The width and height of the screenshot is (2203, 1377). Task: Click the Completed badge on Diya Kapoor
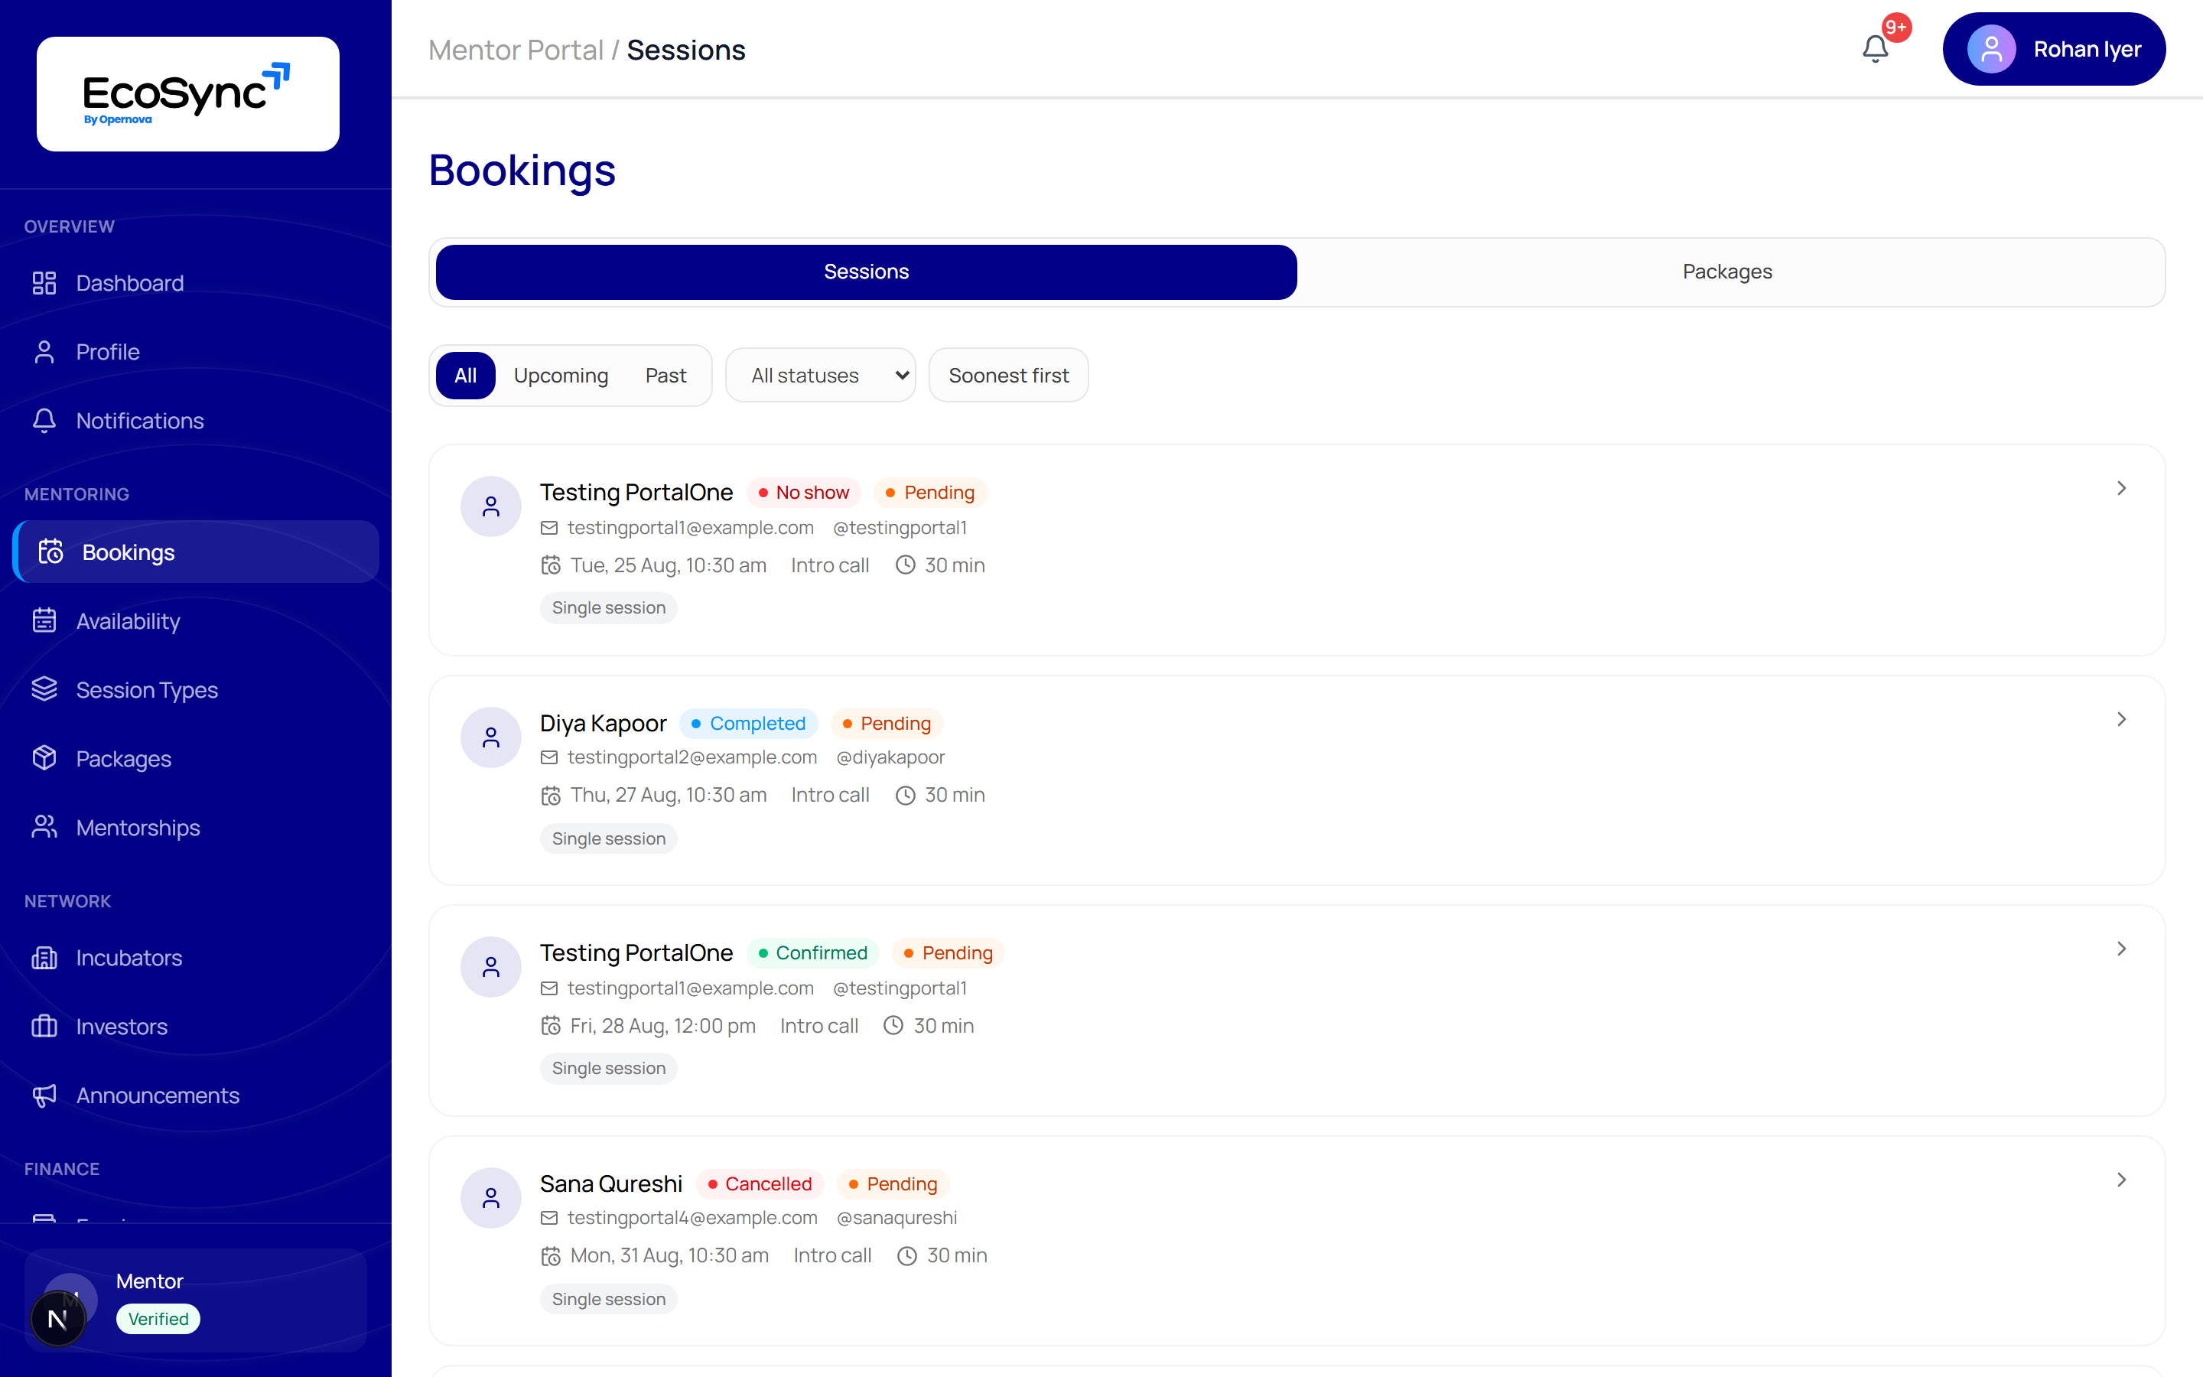748,723
